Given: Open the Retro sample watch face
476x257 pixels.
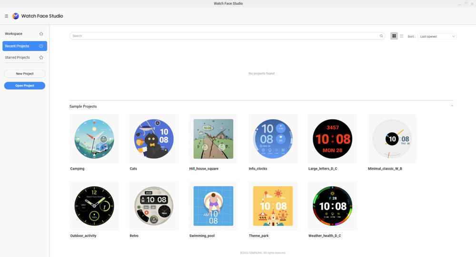Looking at the screenshot, I should (154, 206).
